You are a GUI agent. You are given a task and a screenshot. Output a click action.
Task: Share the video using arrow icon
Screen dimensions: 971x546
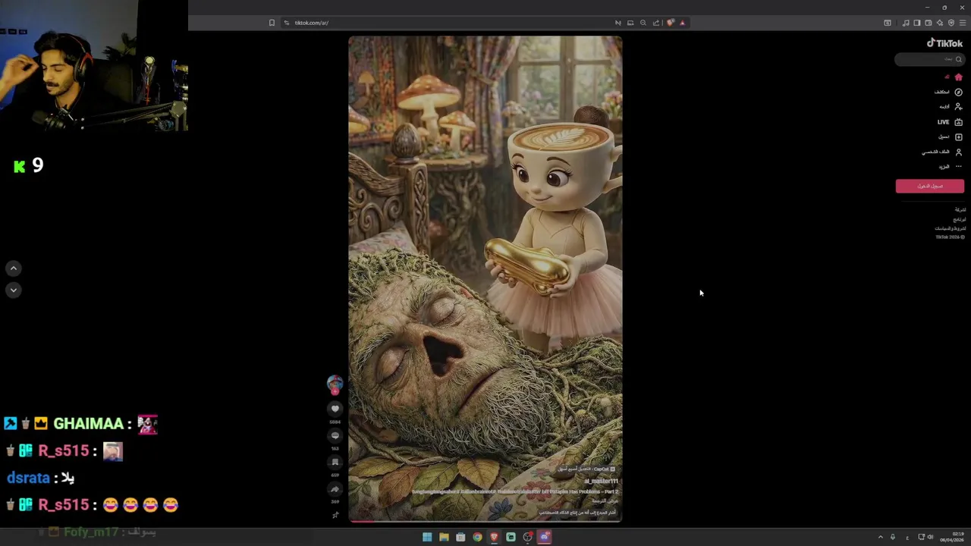click(x=335, y=489)
